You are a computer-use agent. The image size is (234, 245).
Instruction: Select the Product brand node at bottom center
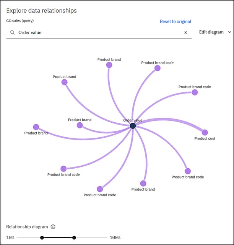143,183
